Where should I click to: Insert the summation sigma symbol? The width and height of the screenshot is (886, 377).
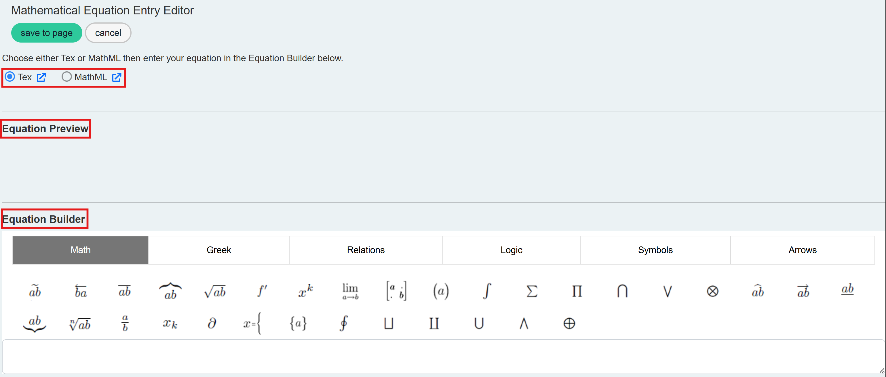pos(531,291)
